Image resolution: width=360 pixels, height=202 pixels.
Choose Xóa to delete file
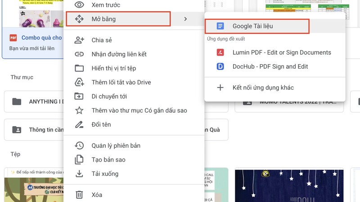(x=134, y=195)
